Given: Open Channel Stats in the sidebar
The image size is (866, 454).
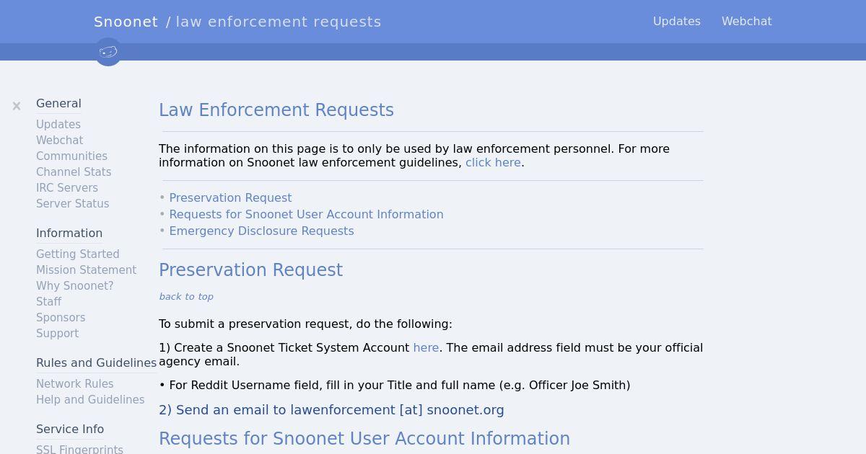Looking at the screenshot, I should (x=74, y=172).
